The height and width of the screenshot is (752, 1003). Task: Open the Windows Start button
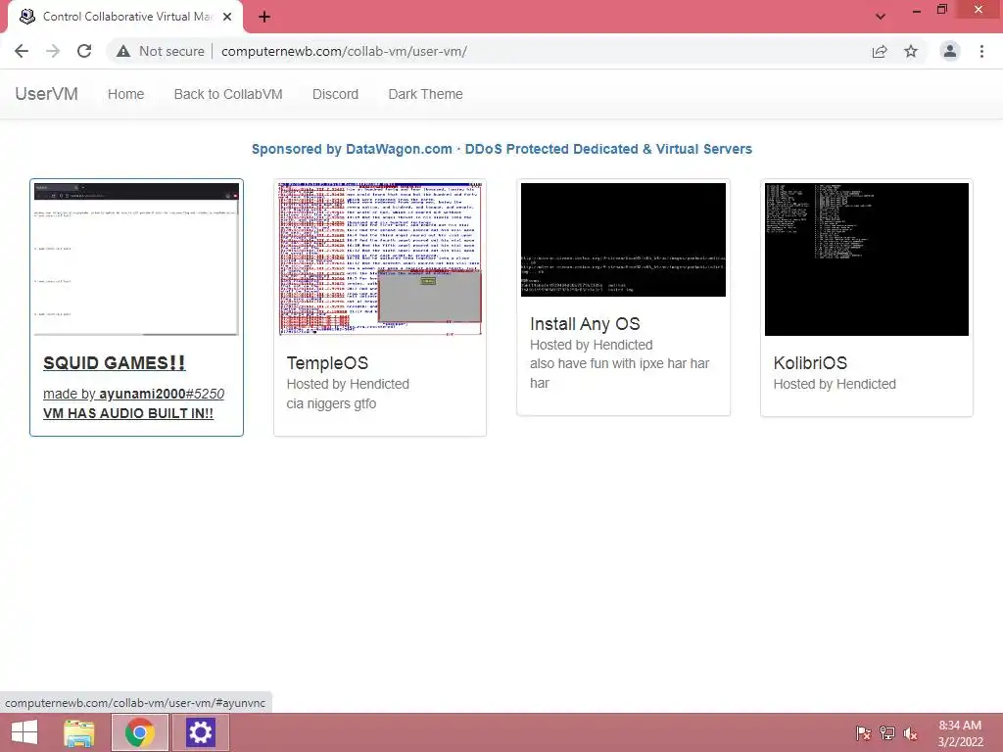[x=24, y=732]
